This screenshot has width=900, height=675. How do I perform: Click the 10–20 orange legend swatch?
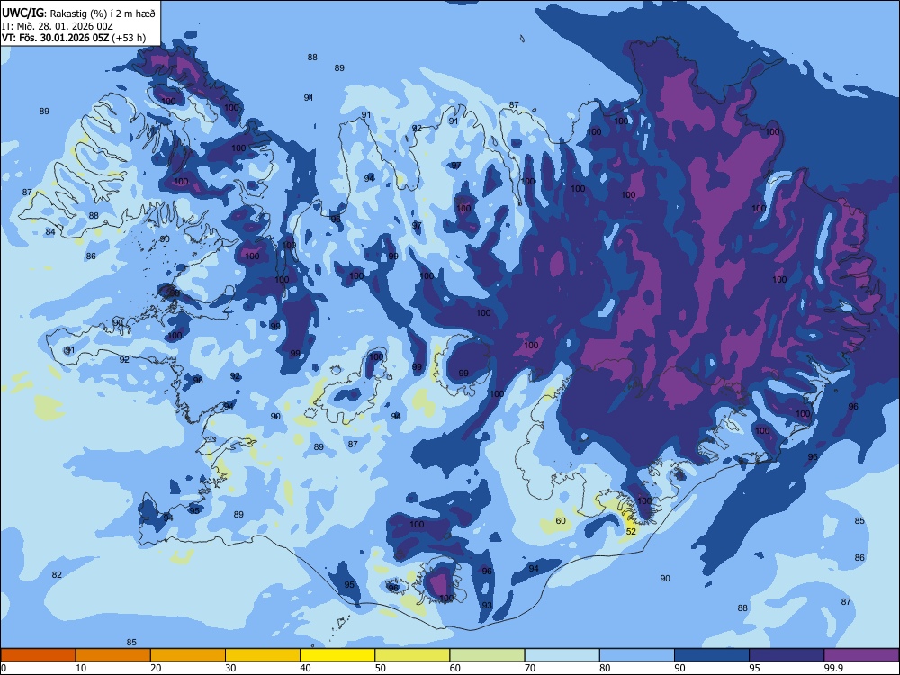[x=113, y=655]
